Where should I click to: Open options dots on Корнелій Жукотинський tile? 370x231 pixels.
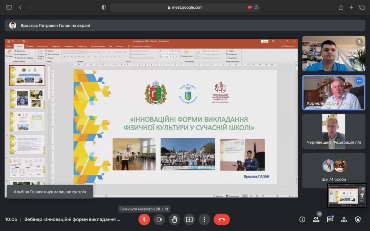pyautogui.click(x=359, y=81)
